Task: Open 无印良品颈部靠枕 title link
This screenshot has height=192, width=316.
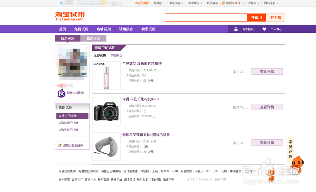Action: [146, 135]
